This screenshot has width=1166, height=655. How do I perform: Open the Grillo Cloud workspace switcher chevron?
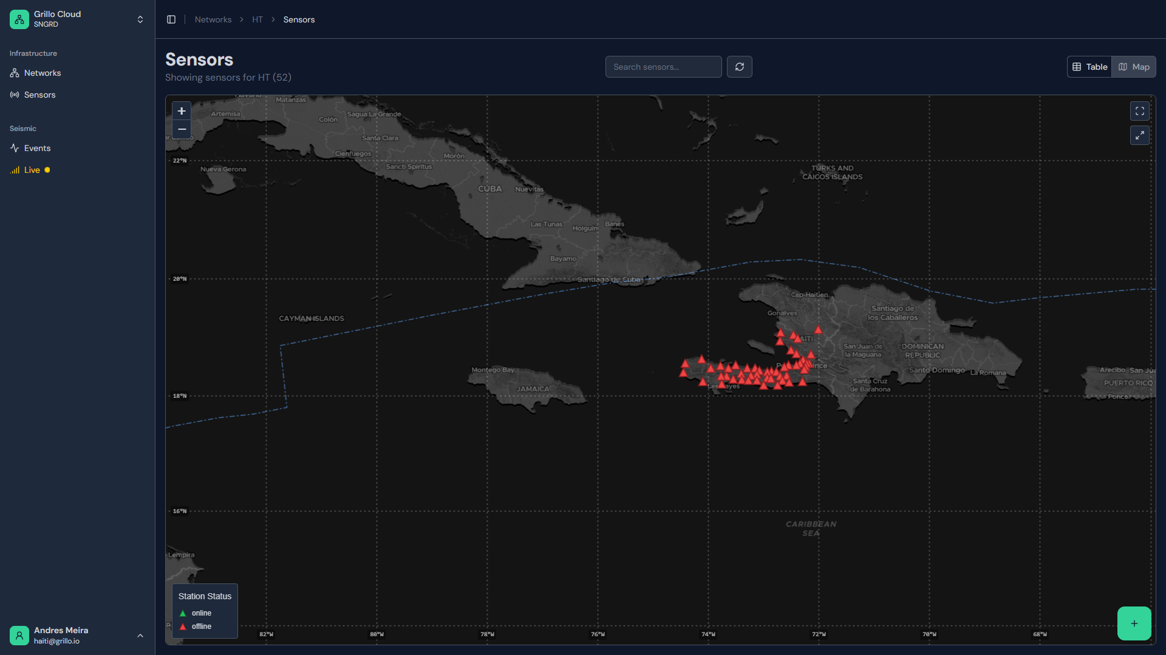(x=140, y=19)
